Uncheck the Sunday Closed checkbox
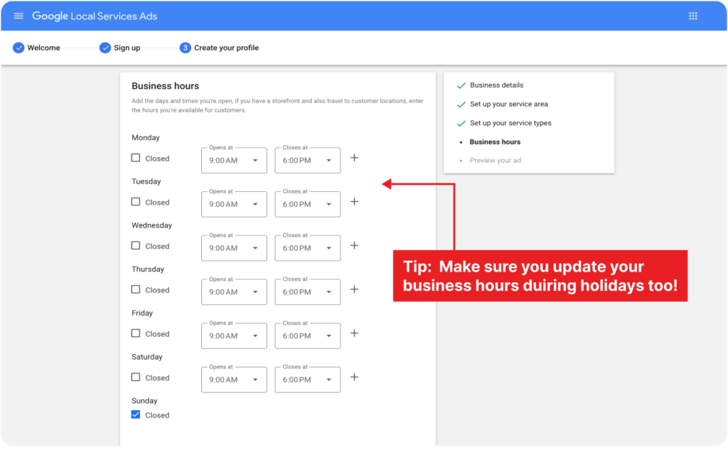Image resolution: width=728 pixels, height=450 pixels. [x=136, y=414]
